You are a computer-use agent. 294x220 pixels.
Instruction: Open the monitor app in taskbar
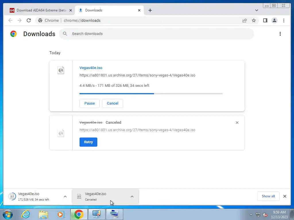[97, 214]
